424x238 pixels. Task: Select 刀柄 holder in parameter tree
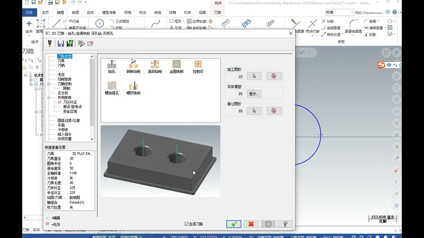click(61, 65)
